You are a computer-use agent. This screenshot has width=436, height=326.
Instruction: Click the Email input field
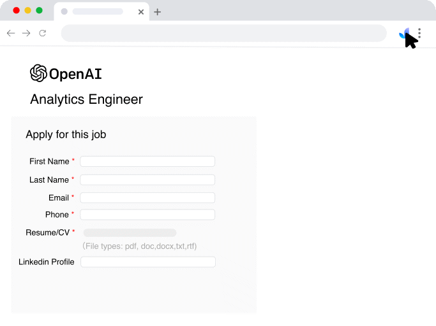pos(147,198)
